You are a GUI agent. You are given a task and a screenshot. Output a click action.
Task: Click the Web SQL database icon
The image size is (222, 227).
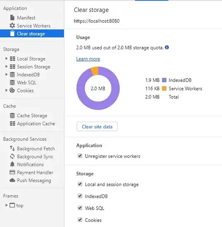12,83
